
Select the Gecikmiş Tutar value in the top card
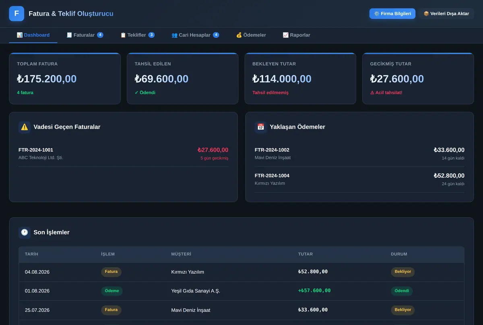(397, 79)
